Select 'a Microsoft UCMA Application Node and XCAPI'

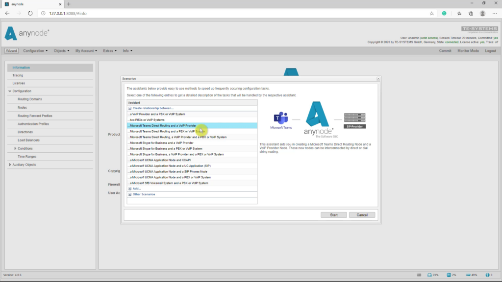pos(192,160)
